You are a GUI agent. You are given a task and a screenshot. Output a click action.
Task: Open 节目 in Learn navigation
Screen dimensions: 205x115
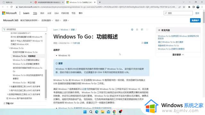pos(73,13)
